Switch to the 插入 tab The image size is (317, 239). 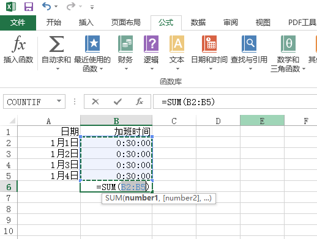tap(86, 23)
